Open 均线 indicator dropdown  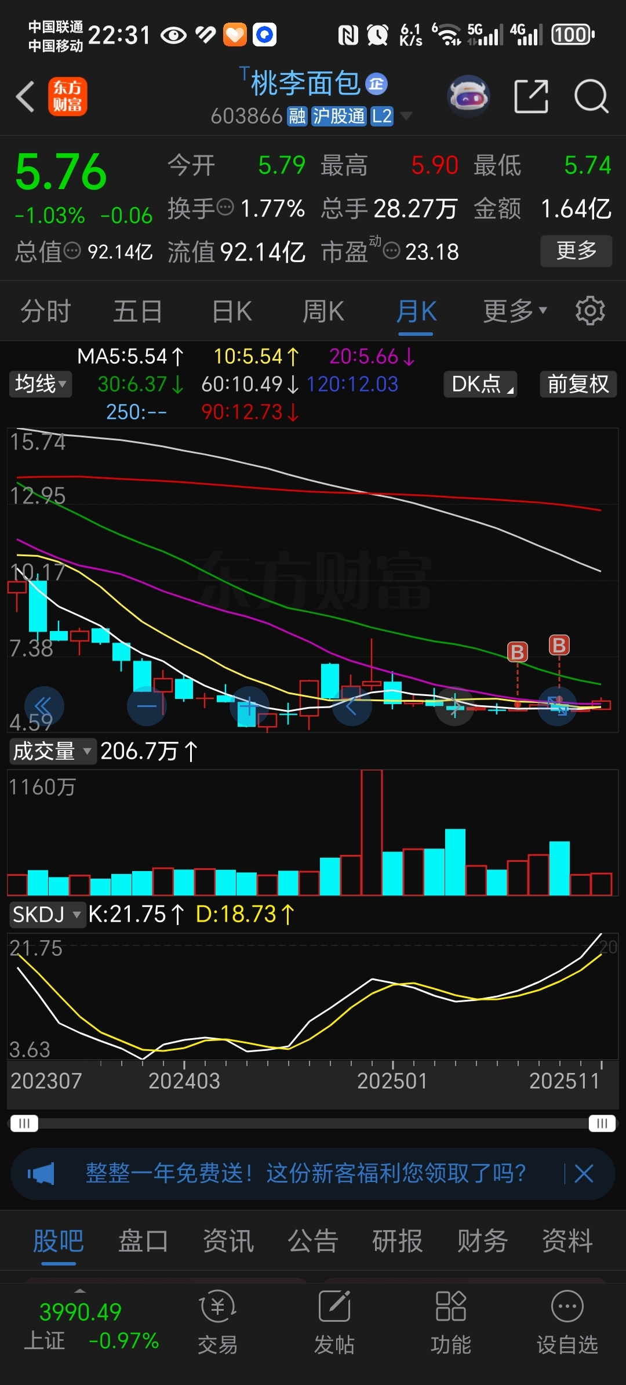[x=40, y=384]
